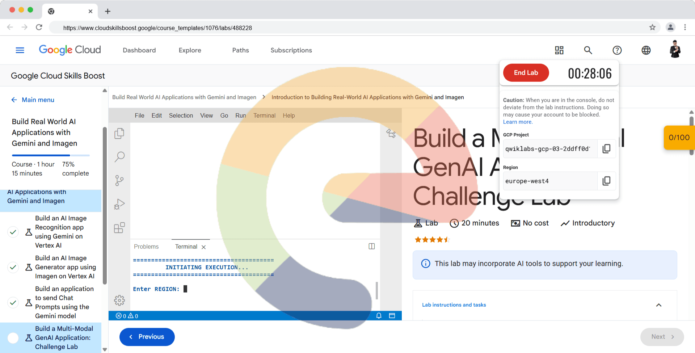
Task: Copy the GCP Project ID
Action: point(606,149)
